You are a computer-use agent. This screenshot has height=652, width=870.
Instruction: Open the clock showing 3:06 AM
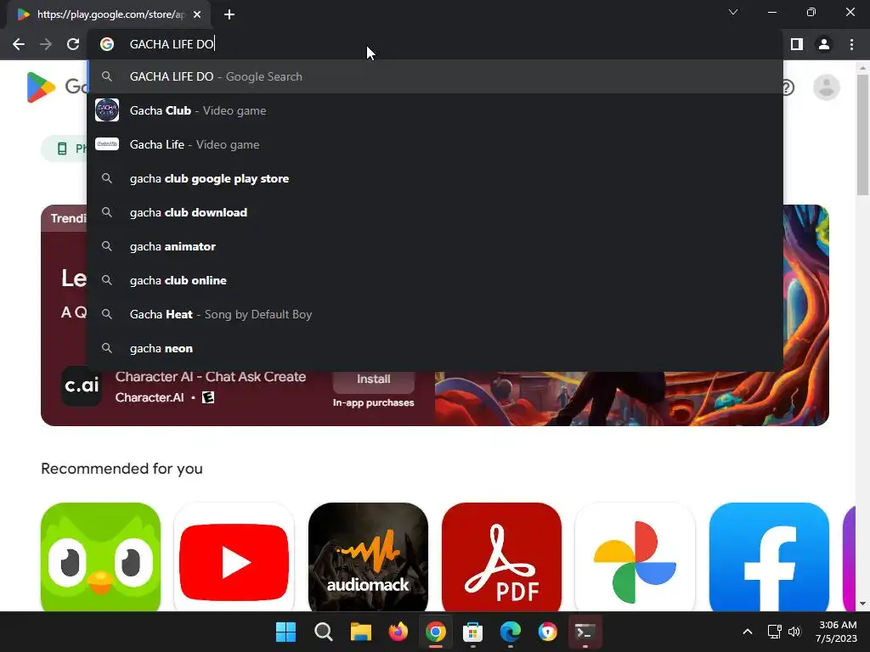click(838, 632)
